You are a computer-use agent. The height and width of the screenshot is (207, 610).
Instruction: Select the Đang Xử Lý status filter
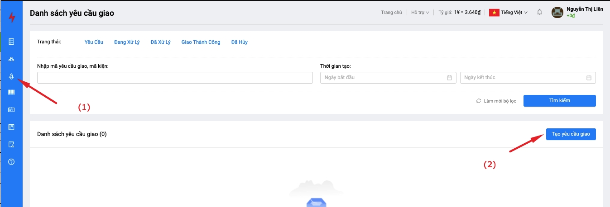[x=127, y=42]
